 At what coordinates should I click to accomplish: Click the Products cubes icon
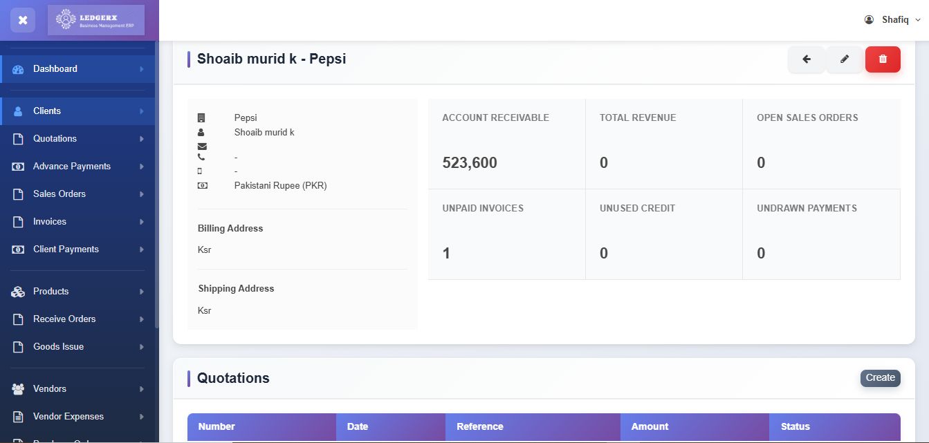click(x=18, y=292)
